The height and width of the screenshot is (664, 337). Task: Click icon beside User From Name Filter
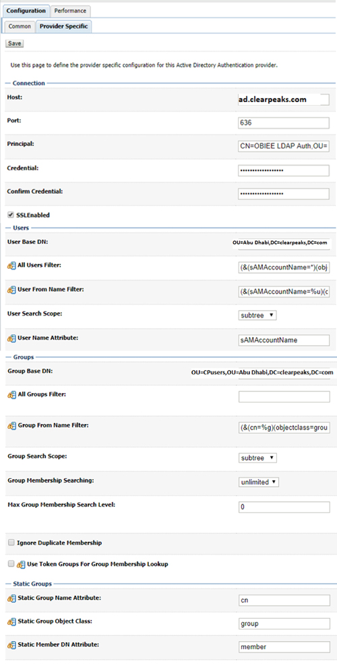pyautogui.click(x=11, y=290)
